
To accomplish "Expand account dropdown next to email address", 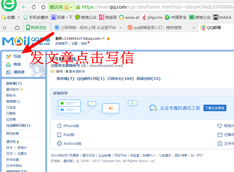I will coord(104,39).
